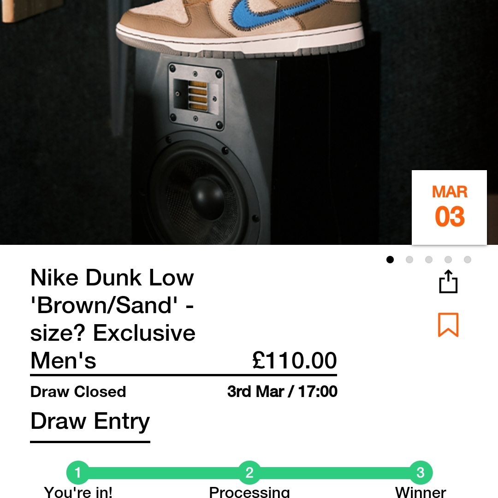Tap the Nike Dunk Low product title
Screen dimensions: 498x498
tap(113, 318)
